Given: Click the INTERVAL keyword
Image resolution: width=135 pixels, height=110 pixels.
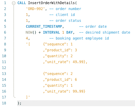Looking at the screenshot, I should (51, 32).
